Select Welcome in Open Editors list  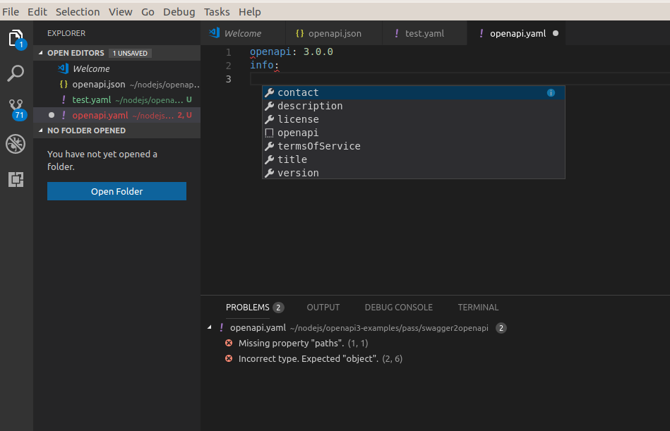point(116,68)
